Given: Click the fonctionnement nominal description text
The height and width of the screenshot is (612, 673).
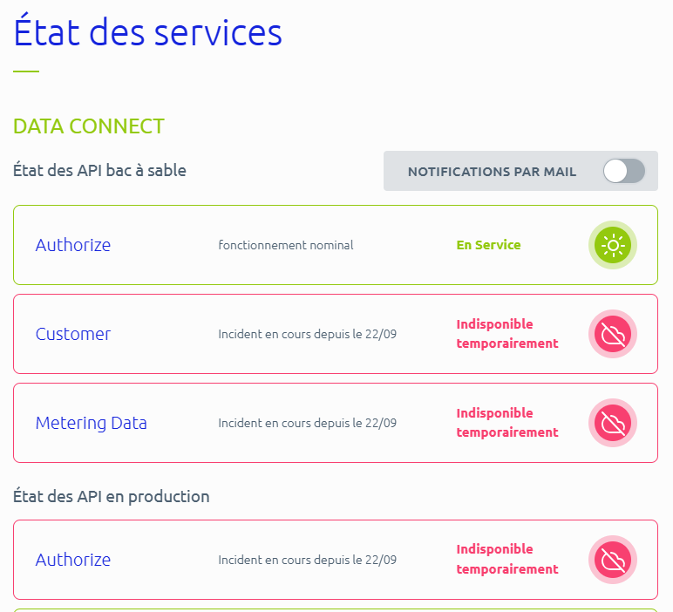Looking at the screenshot, I should [x=286, y=245].
